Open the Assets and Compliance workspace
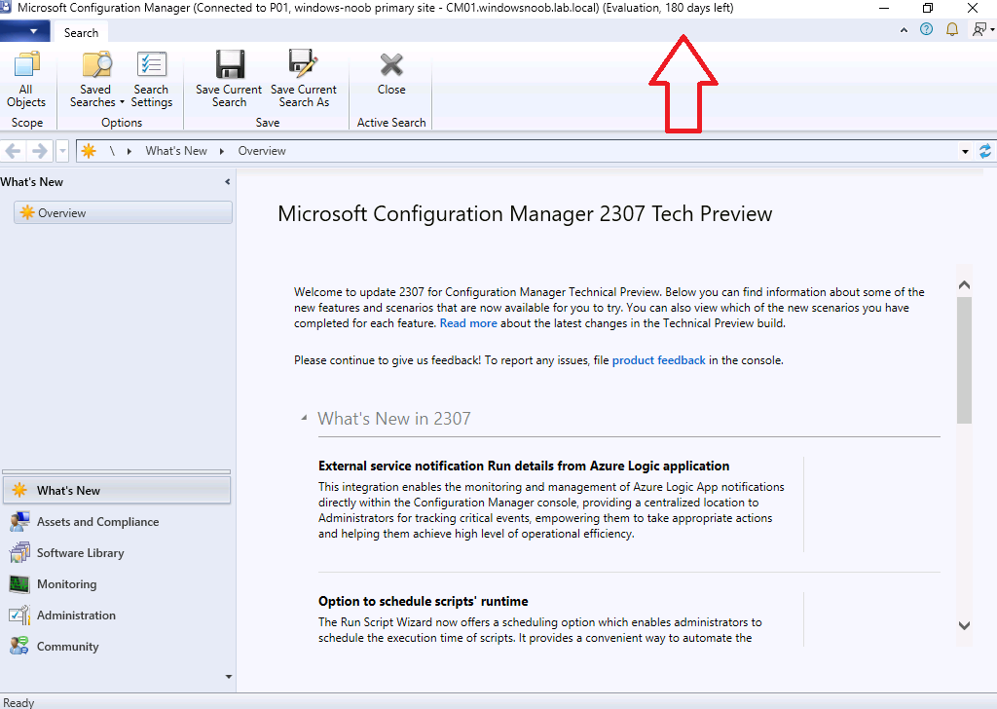 coord(117,521)
